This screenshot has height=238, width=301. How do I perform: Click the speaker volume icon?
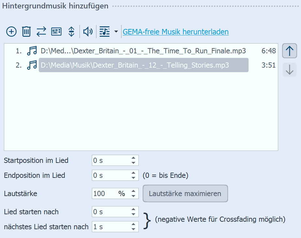tap(88, 32)
